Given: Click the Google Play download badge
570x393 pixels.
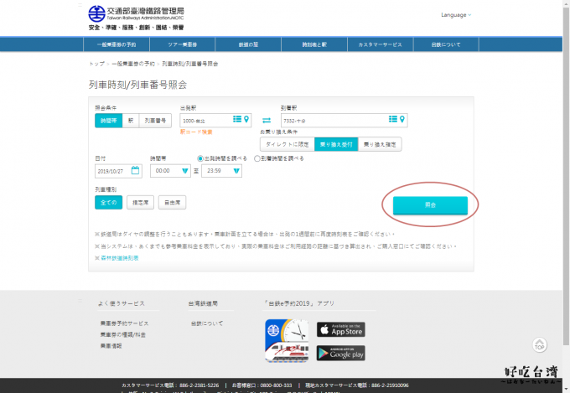Looking at the screenshot, I should tap(340, 353).
